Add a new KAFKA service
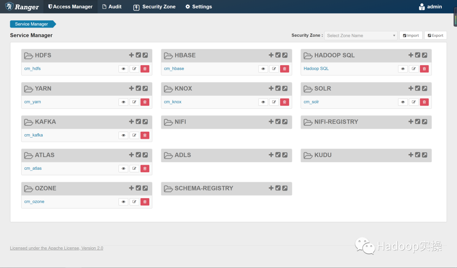Image resolution: width=457 pixels, height=268 pixels. [131, 122]
